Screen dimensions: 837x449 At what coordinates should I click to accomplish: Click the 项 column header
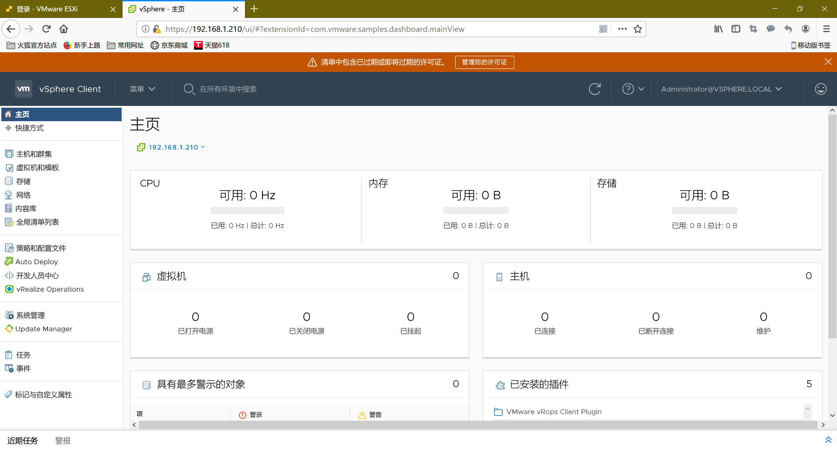pos(139,414)
